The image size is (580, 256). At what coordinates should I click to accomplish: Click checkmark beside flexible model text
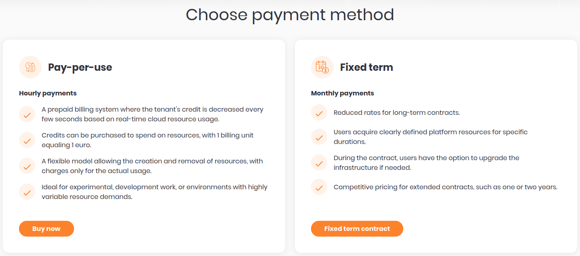pyautogui.click(x=27, y=166)
